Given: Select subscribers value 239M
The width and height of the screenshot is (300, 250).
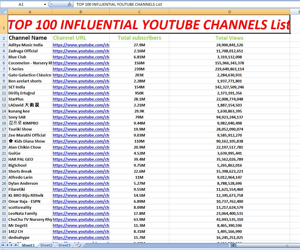Looking at the screenshot, I should [x=139, y=69].
